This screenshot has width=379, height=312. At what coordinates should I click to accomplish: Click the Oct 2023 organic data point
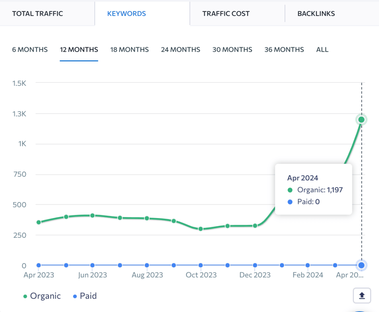click(x=201, y=229)
